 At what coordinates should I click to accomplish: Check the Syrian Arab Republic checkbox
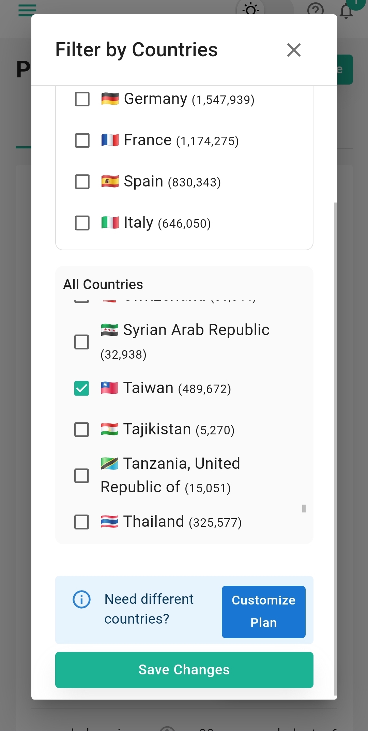point(82,342)
